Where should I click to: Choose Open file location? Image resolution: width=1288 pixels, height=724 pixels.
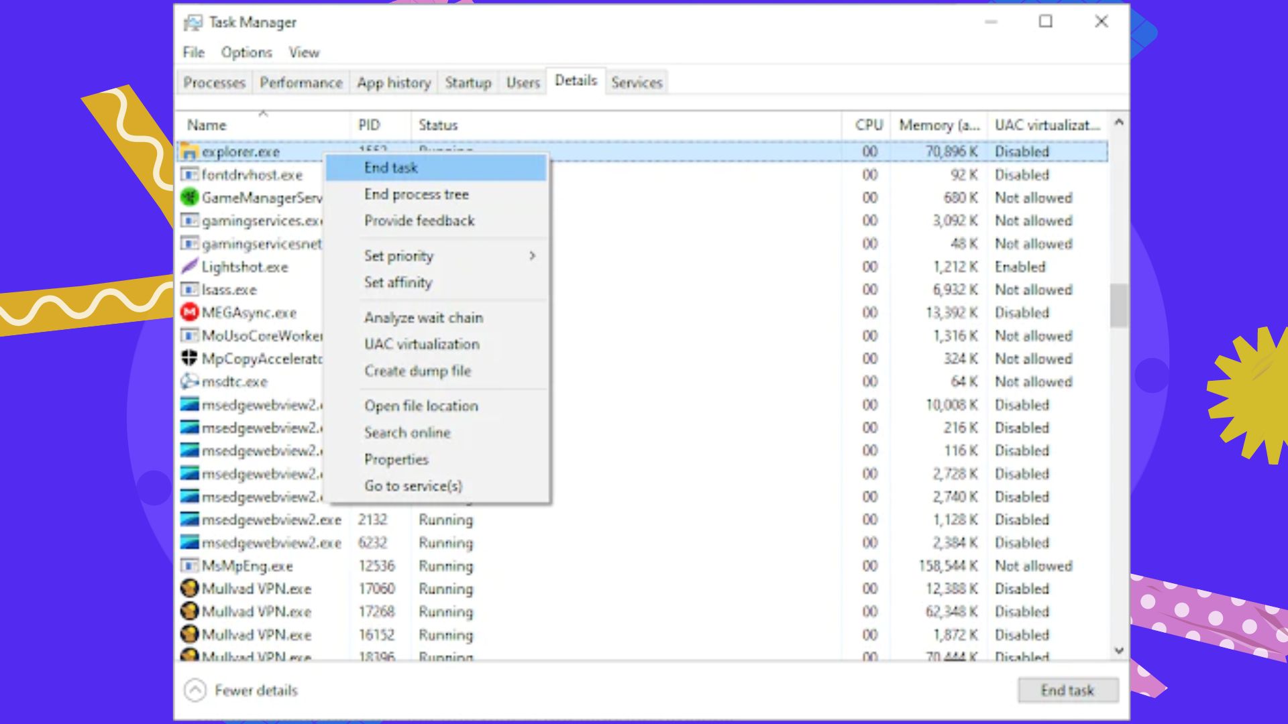point(436,406)
